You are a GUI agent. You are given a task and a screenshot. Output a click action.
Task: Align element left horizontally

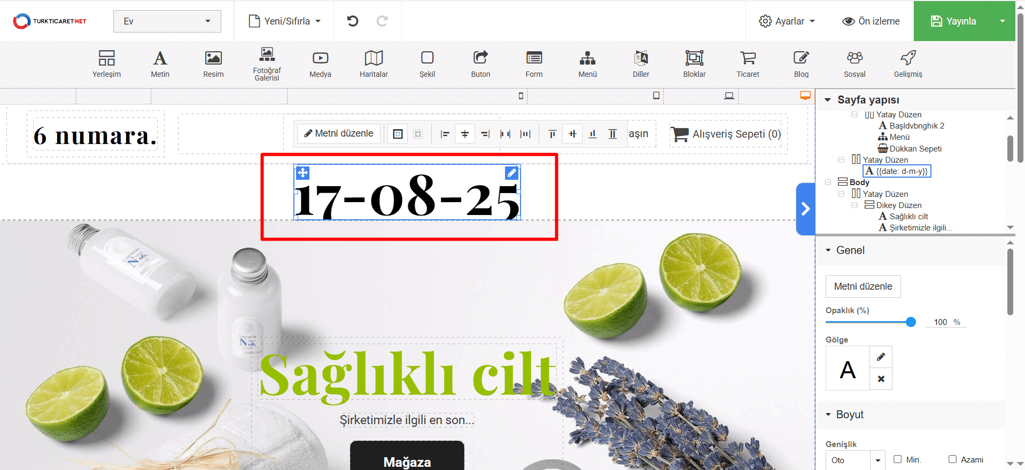tap(445, 134)
